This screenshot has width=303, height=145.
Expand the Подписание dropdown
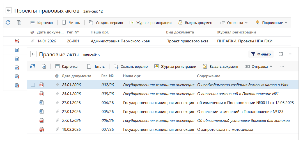[x=272, y=23]
